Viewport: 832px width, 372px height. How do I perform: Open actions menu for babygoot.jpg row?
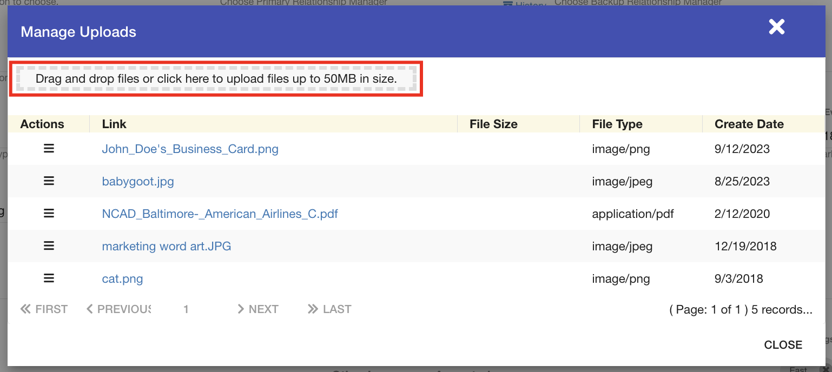49,181
